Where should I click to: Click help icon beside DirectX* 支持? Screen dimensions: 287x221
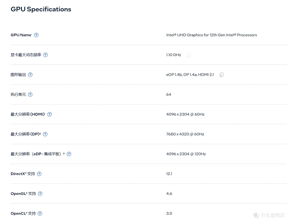click(x=39, y=174)
